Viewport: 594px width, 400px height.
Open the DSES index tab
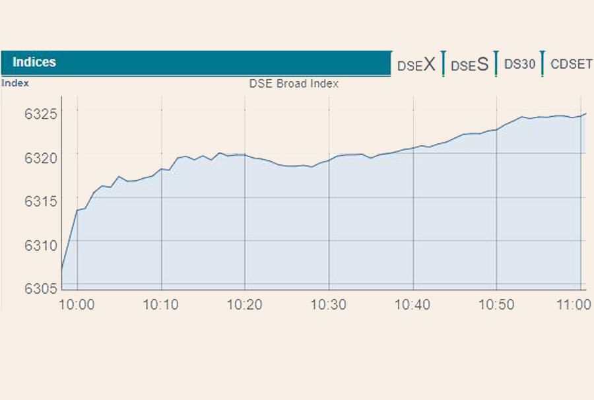470,65
